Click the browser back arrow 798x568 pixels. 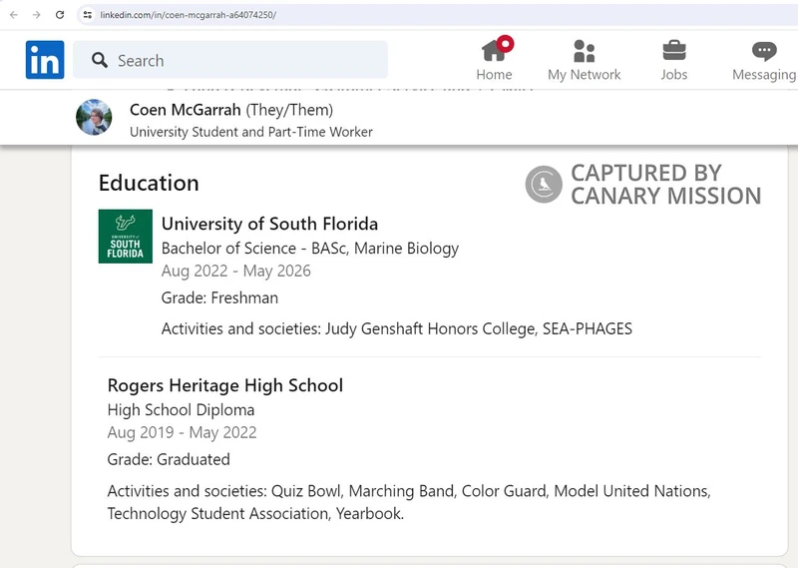pos(14,15)
